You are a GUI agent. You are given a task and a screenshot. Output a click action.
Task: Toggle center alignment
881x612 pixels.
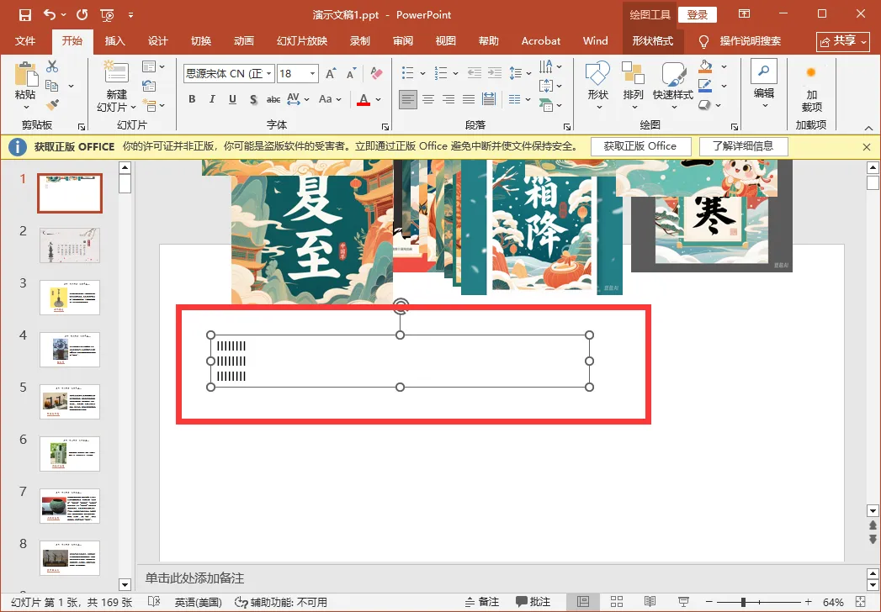coord(428,99)
